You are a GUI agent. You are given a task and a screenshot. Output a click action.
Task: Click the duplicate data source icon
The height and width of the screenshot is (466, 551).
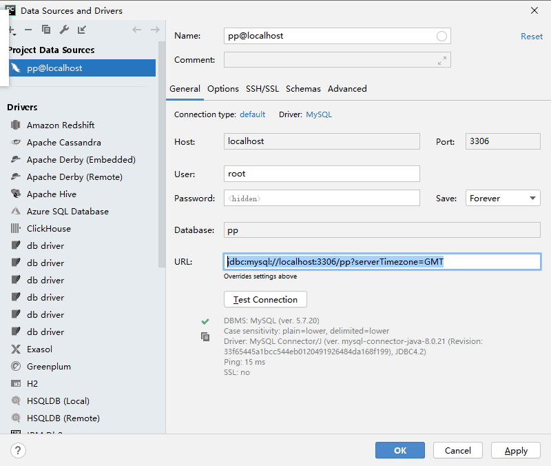point(46,30)
